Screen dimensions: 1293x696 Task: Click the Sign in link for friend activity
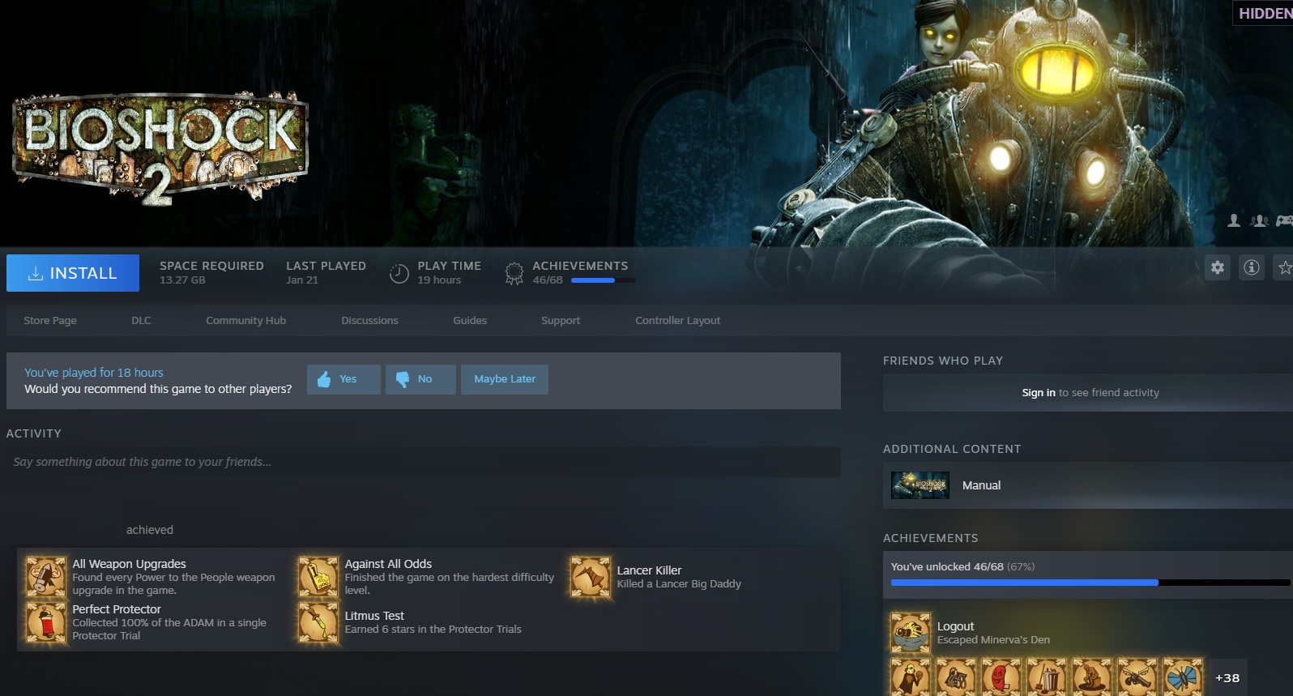click(x=1038, y=392)
